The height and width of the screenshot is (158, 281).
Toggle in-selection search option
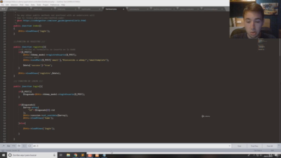click(24, 146)
